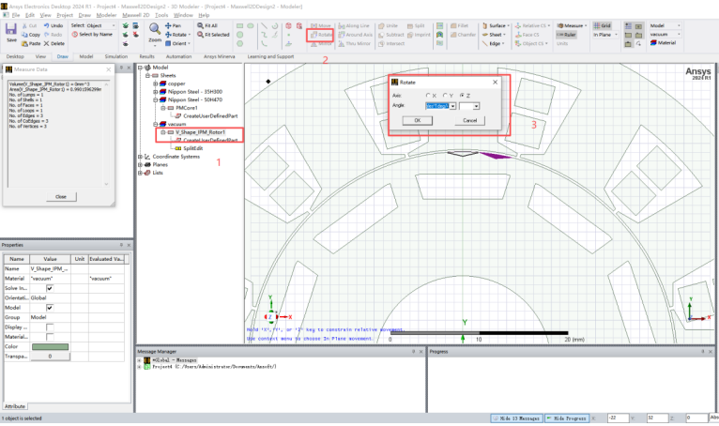Click the Attribute tab in Properties

15,406
